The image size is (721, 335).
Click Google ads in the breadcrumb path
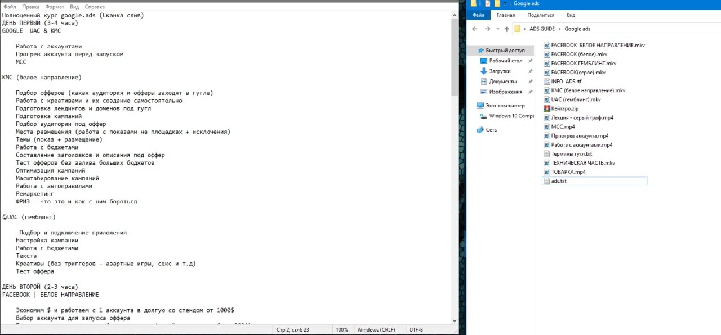(x=577, y=29)
